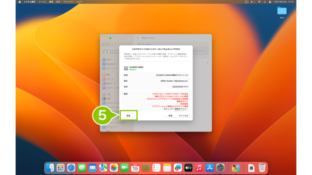Open Finder from the Dock
This screenshot has width=312, height=175.
coord(50,168)
